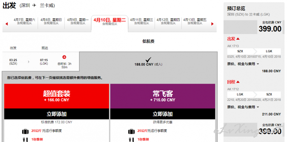
Task: Click the next dates right arrow
Action: coord(212,24)
